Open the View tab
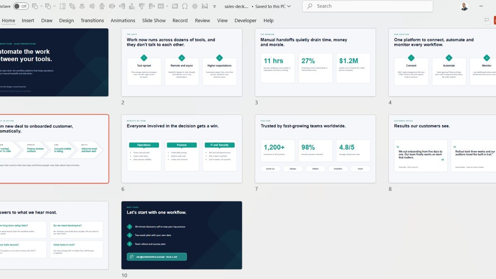The height and width of the screenshot is (279, 496). pyautogui.click(x=222, y=21)
